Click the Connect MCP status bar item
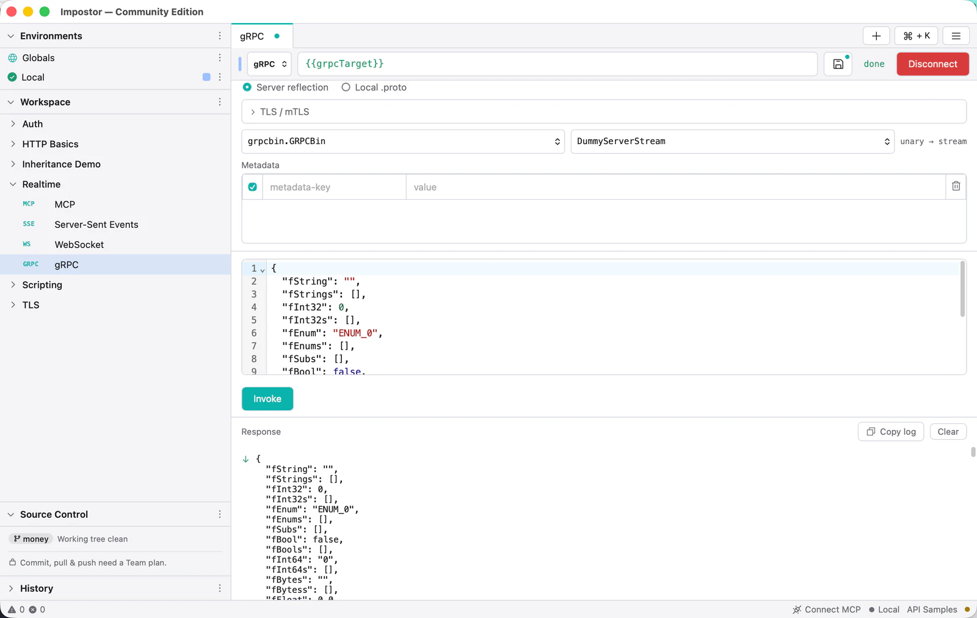Screen dimensions: 977x618 pos(827,609)
